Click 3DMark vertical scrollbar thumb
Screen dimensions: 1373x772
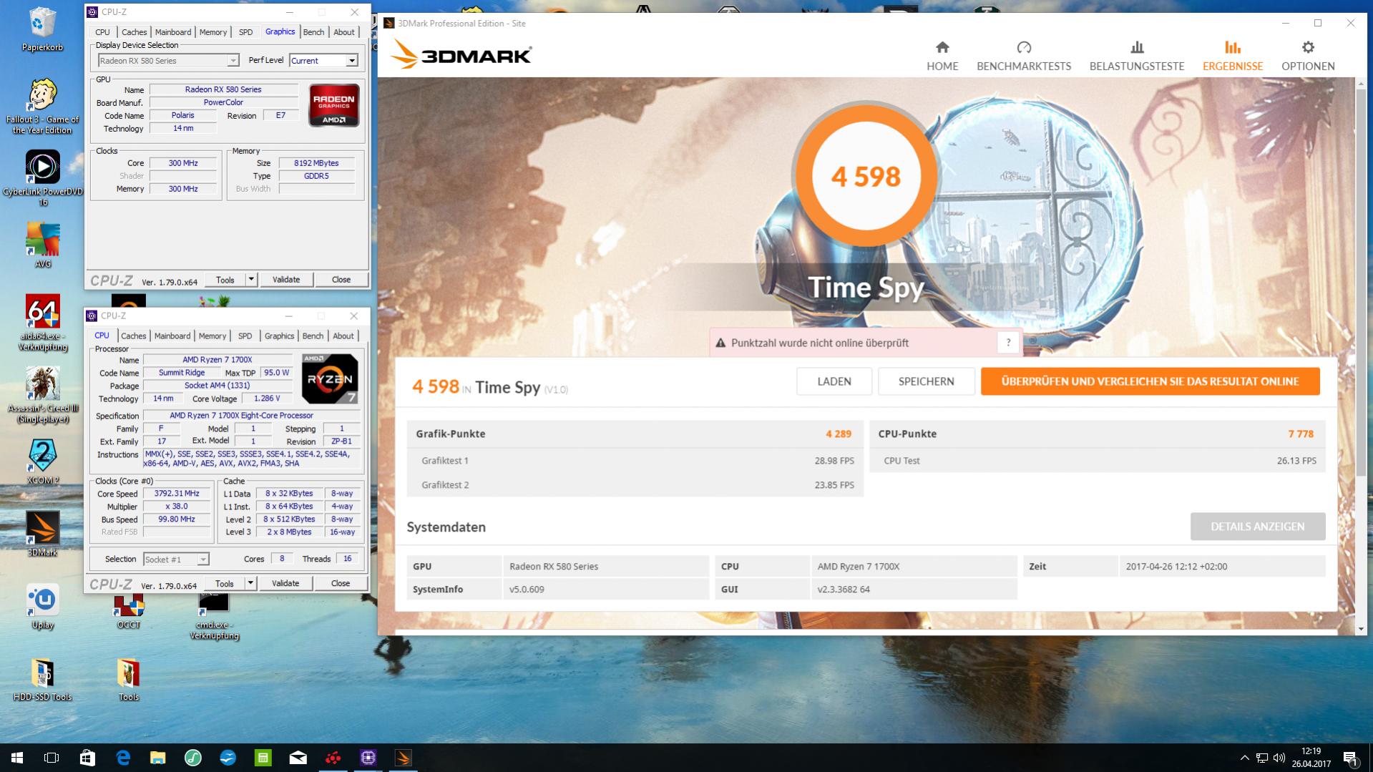[1361, 281]
